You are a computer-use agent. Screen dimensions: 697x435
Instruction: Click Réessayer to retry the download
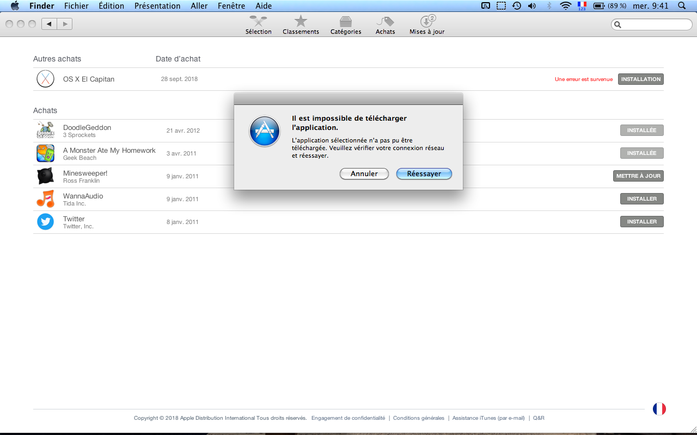pos(424,173)
